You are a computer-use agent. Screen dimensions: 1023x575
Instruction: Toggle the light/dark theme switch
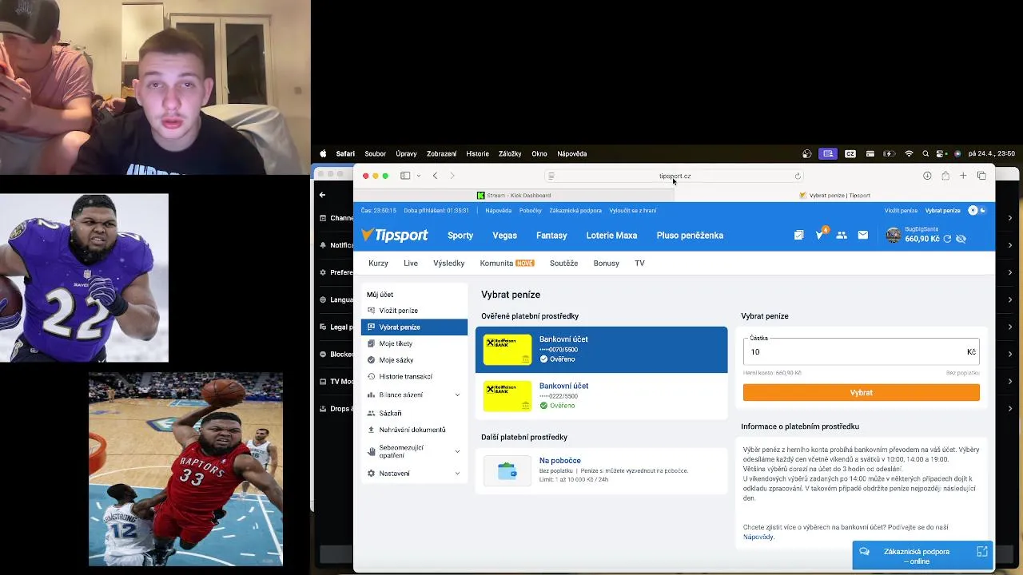[x=977, y=210]
